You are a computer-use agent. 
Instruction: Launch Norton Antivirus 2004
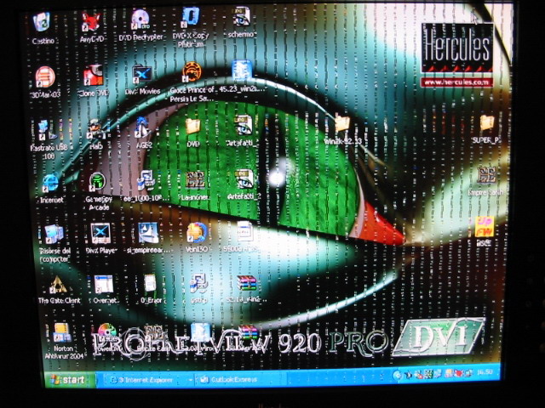62,333
